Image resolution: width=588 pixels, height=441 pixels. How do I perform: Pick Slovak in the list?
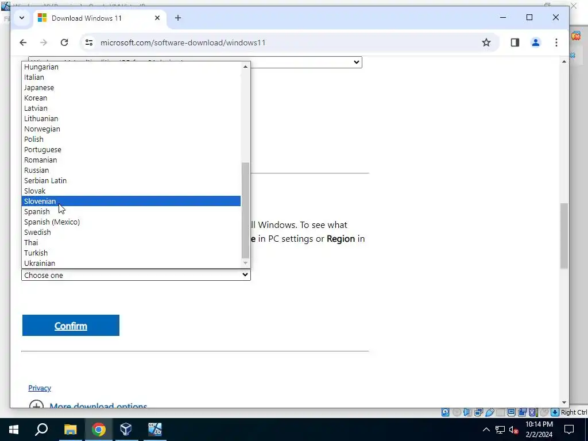pyautogui.click(x=131, y=191)
